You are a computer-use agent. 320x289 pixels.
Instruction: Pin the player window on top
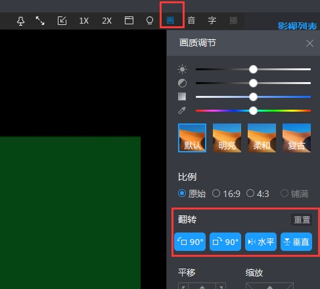21,21
